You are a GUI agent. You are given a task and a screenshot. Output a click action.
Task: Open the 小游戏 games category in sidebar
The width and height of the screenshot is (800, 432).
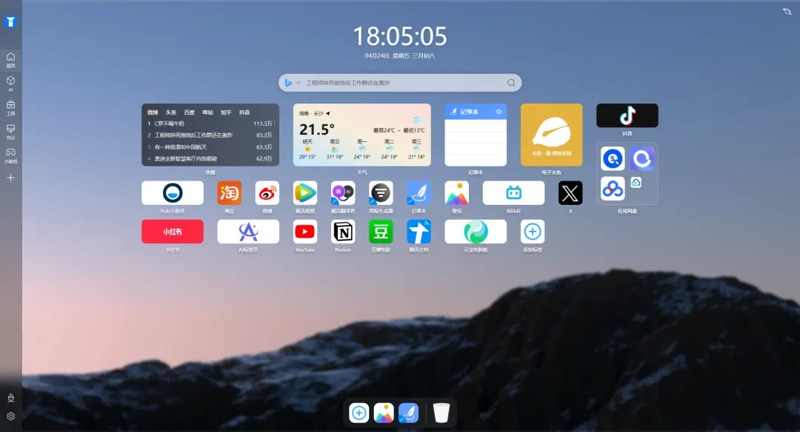click(x=10, y=155)
